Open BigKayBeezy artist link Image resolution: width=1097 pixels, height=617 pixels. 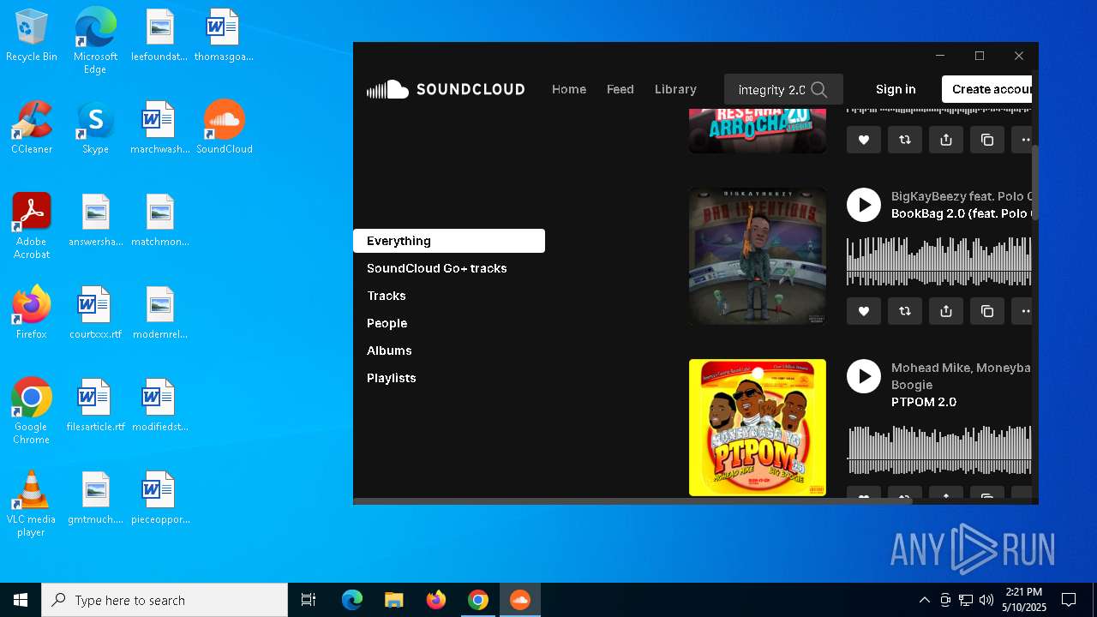[x=962, y=196]
